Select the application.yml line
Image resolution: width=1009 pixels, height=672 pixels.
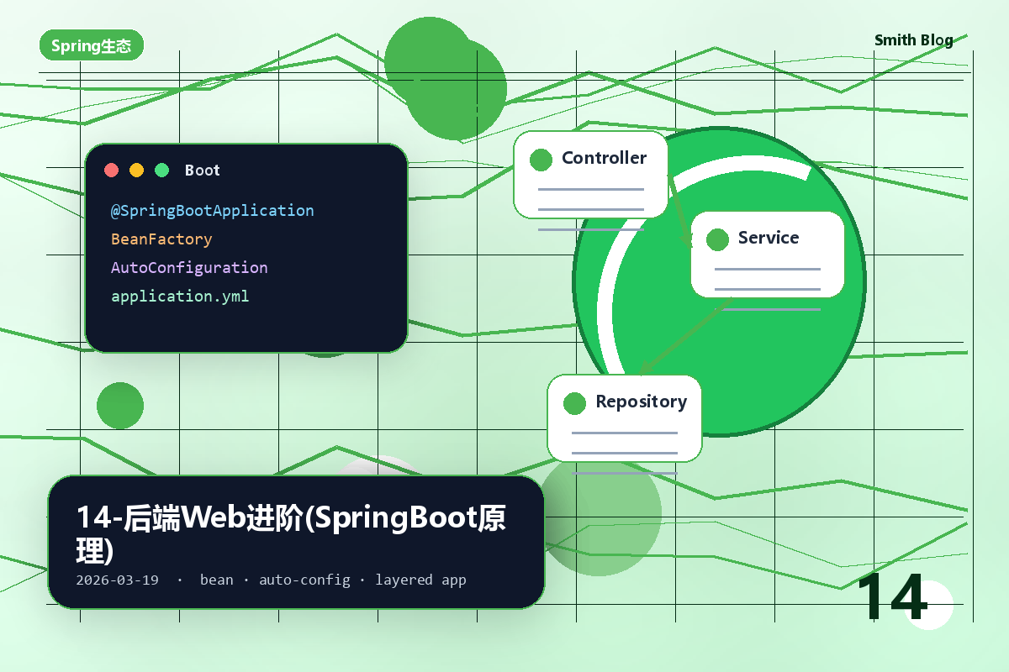[x=180, y=297]
